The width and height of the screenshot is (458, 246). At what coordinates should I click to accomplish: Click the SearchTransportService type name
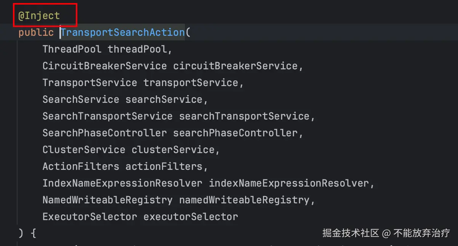[x=107, y=116]
